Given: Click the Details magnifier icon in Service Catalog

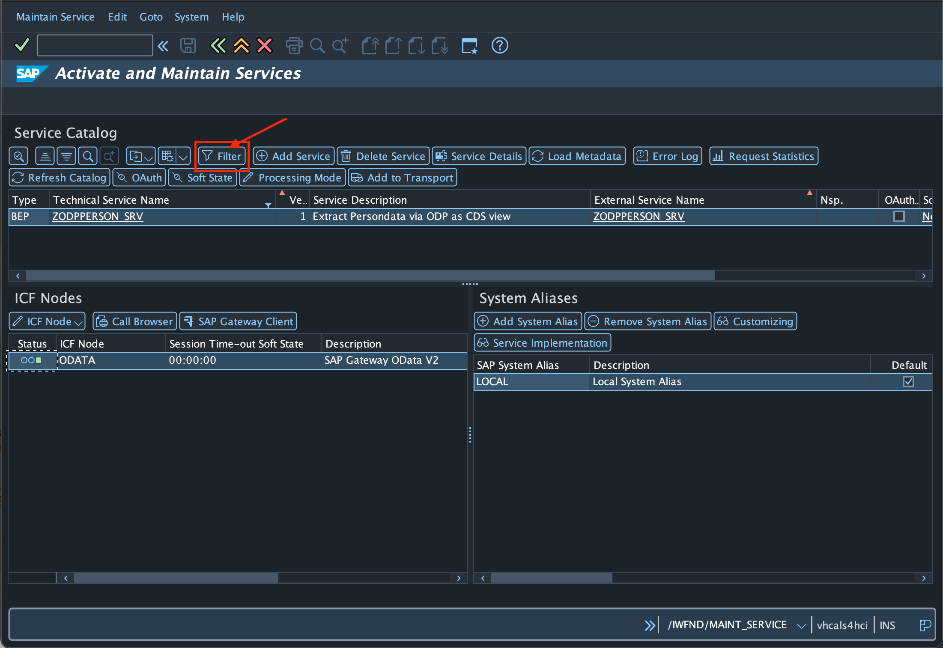Looking at the screenshot, I should [x=18, y=156].
